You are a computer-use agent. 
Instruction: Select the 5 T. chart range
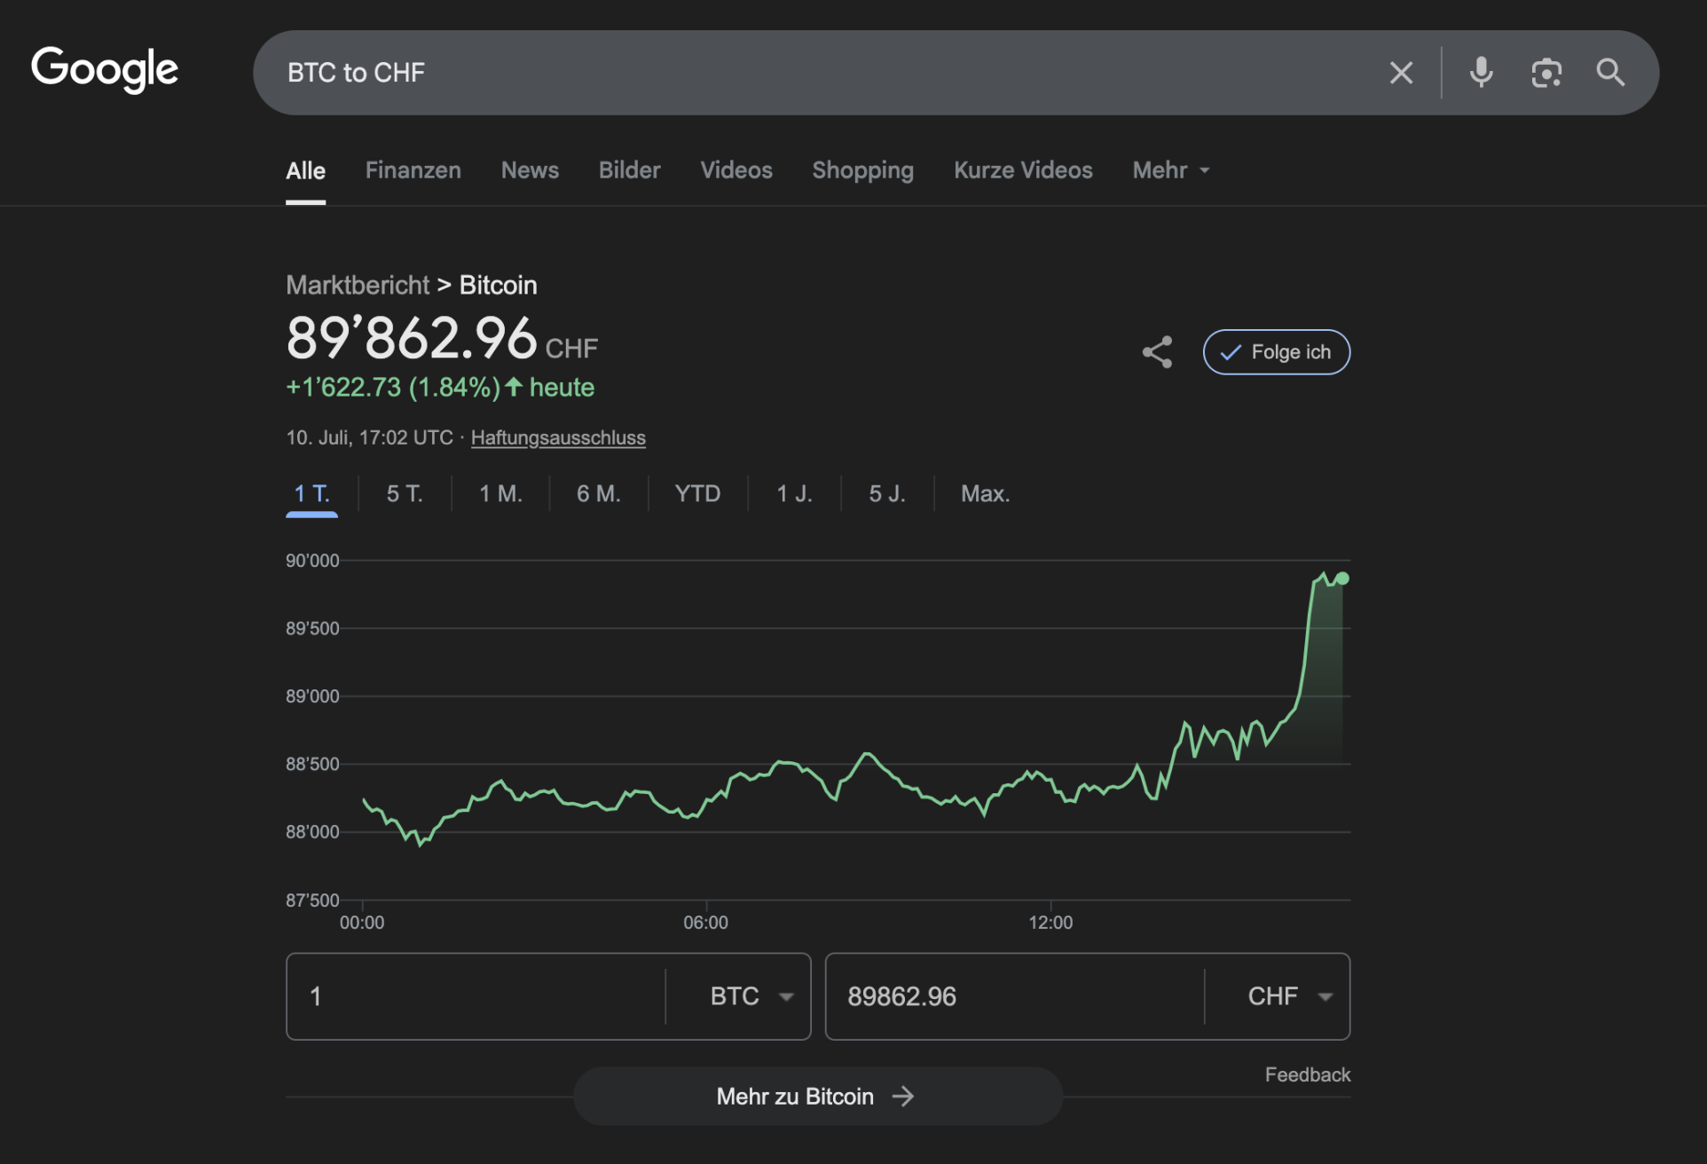pos(404,494)
